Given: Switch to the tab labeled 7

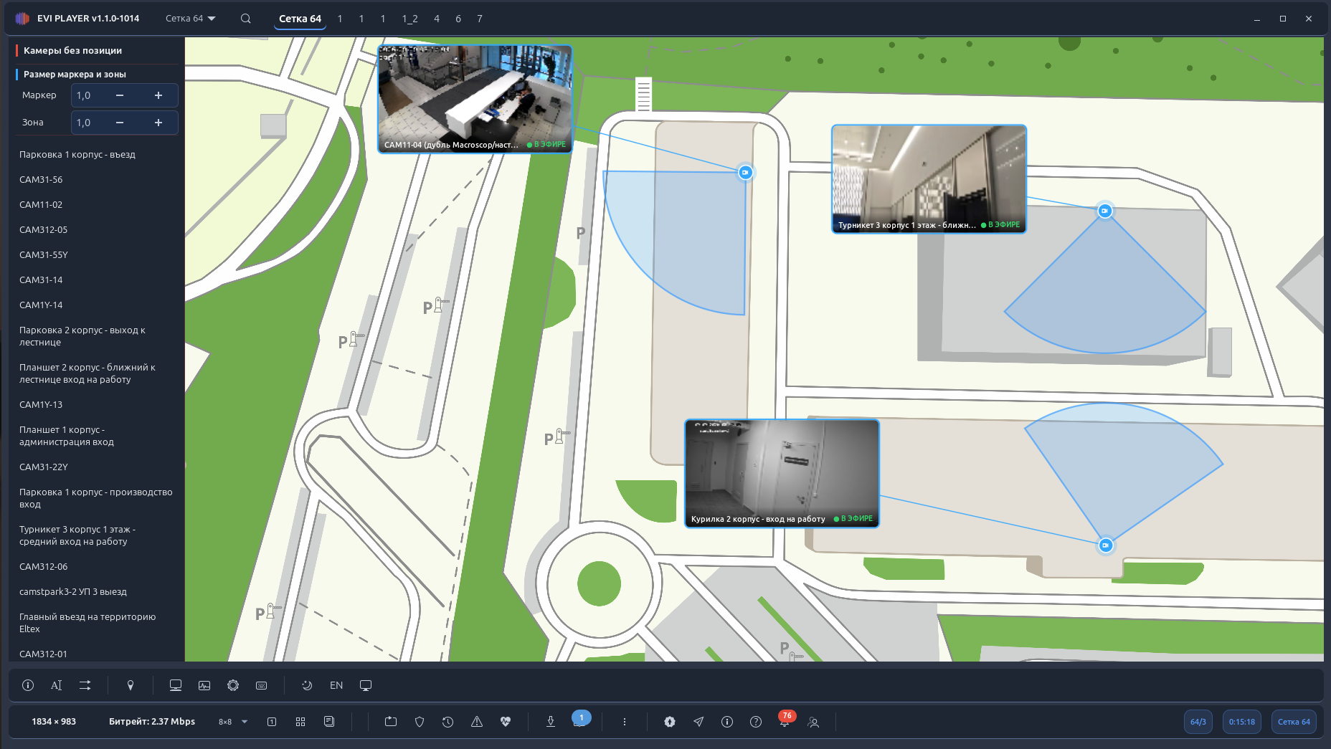Looking at the screenshot, I should pyautogui.click(x=480, y=19).
